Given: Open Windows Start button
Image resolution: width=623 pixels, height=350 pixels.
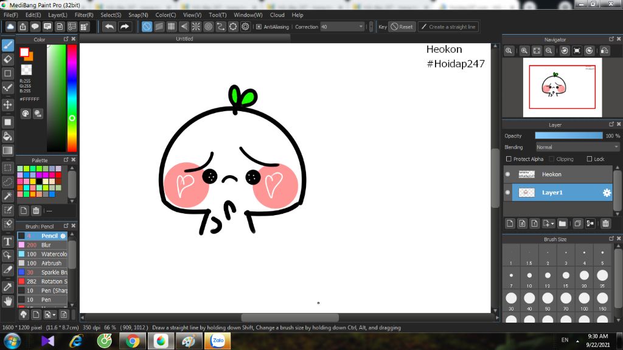Looking at the screenshot, I should (x=12, y=341).
